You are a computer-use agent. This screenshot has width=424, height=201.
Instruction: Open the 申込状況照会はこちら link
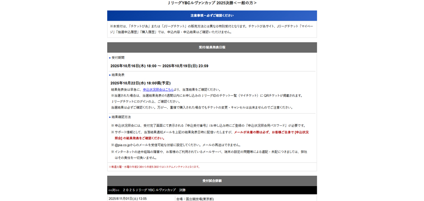click(158, 89)
